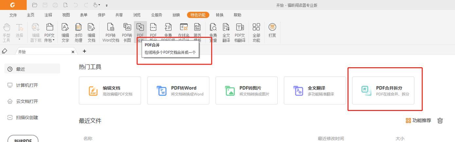
Task: Click the trash icon to clear recent files
Action: (440, 120)
